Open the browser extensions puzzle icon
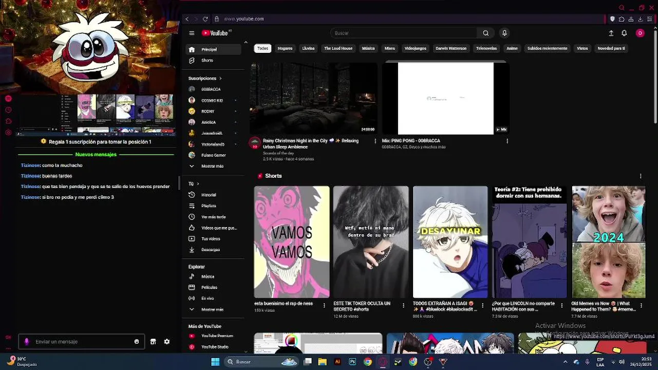Screen dimensions: 658x370 pyautogui.click(x=622, y=19)
